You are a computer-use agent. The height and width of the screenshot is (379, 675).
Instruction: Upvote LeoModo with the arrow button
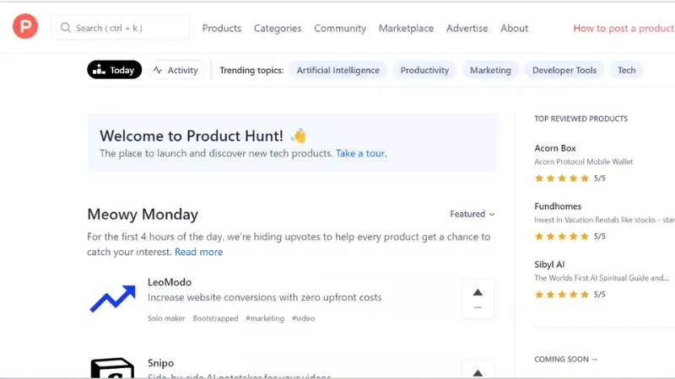pyautogui.click(x=478, y=299)
